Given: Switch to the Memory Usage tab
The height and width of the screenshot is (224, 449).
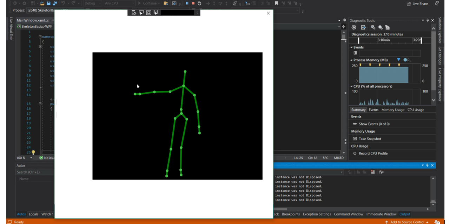Looking at the screenshot, I should coord(392,110).
